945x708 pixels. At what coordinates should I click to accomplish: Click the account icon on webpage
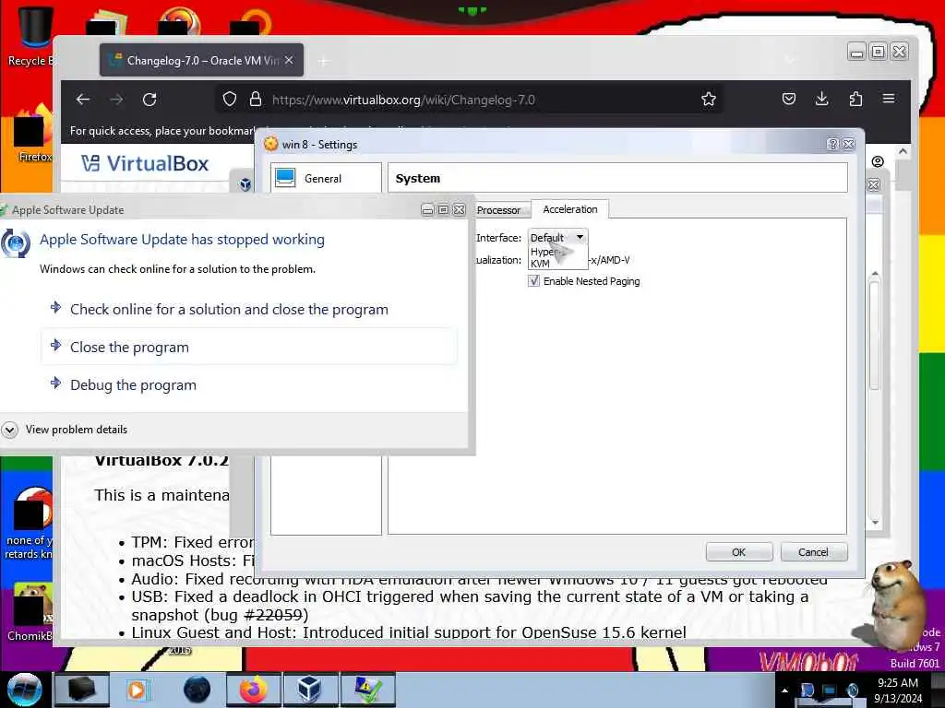point(878,161)
